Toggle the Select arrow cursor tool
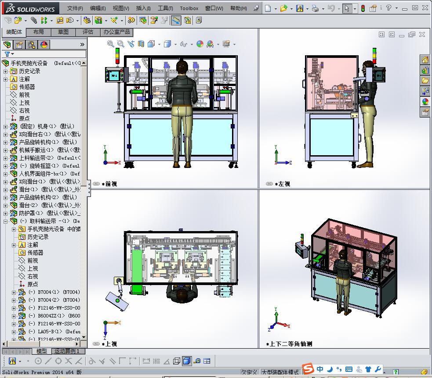 [x=347, y=8]
